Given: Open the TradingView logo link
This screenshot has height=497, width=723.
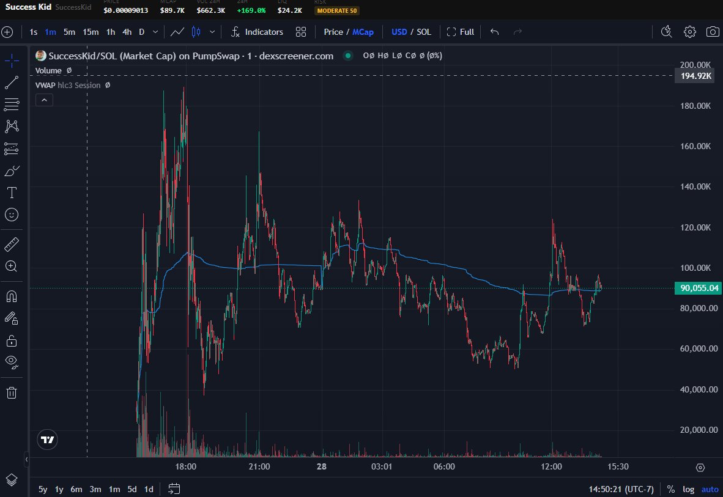Looking at the screenshot, I should (x=47, y=440).
